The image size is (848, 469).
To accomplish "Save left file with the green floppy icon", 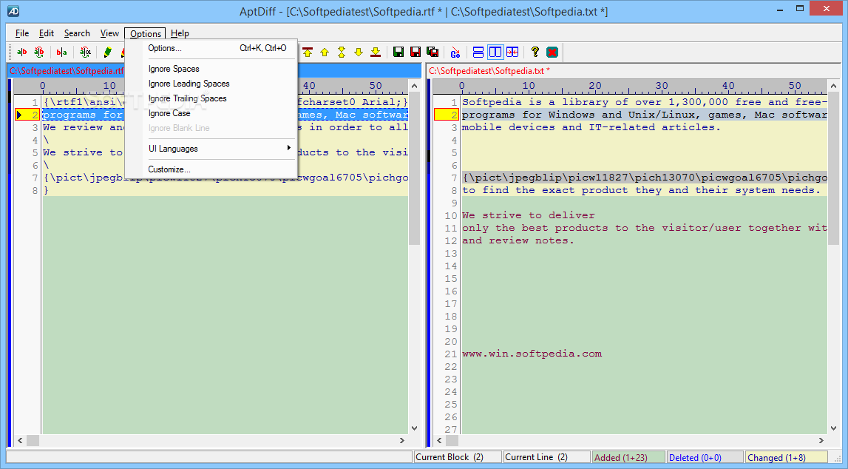I will coord(398,52).
